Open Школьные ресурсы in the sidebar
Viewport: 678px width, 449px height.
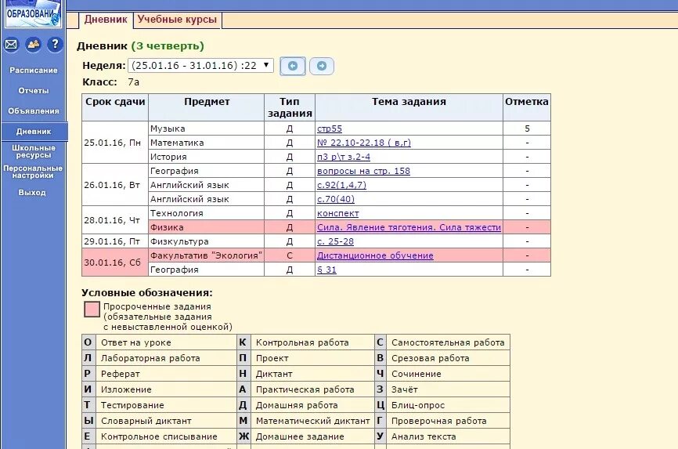tap(34, 151)
